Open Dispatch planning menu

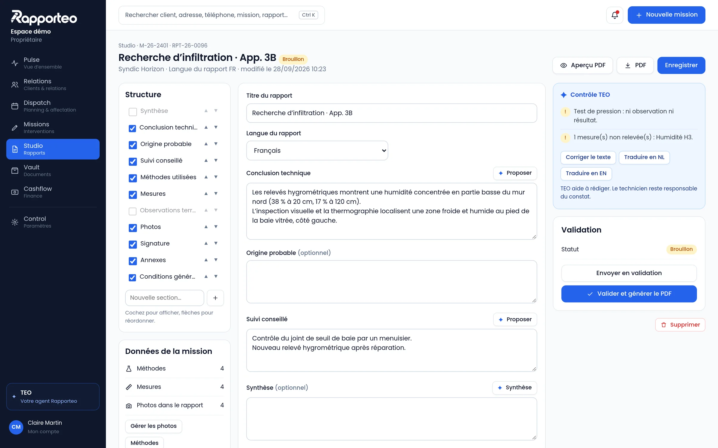point(53,106)
